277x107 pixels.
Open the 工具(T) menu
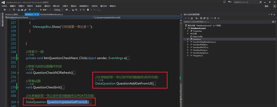[x=65, y=6]
